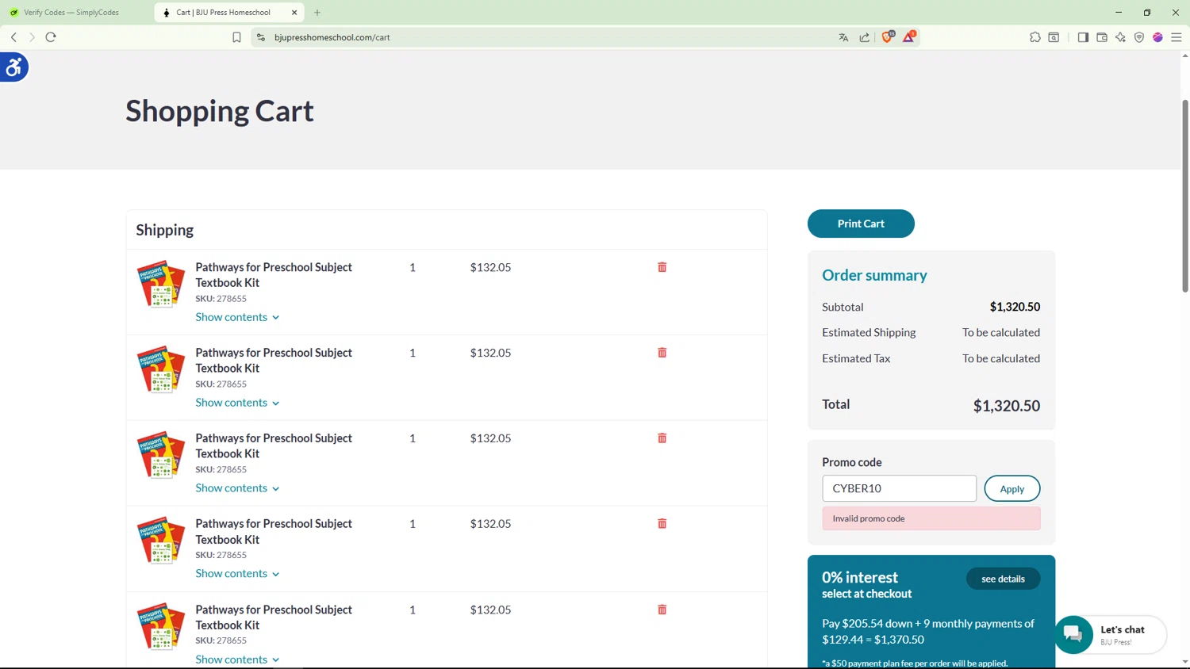Delete the second cart item with trash icon

pos(662,353)
